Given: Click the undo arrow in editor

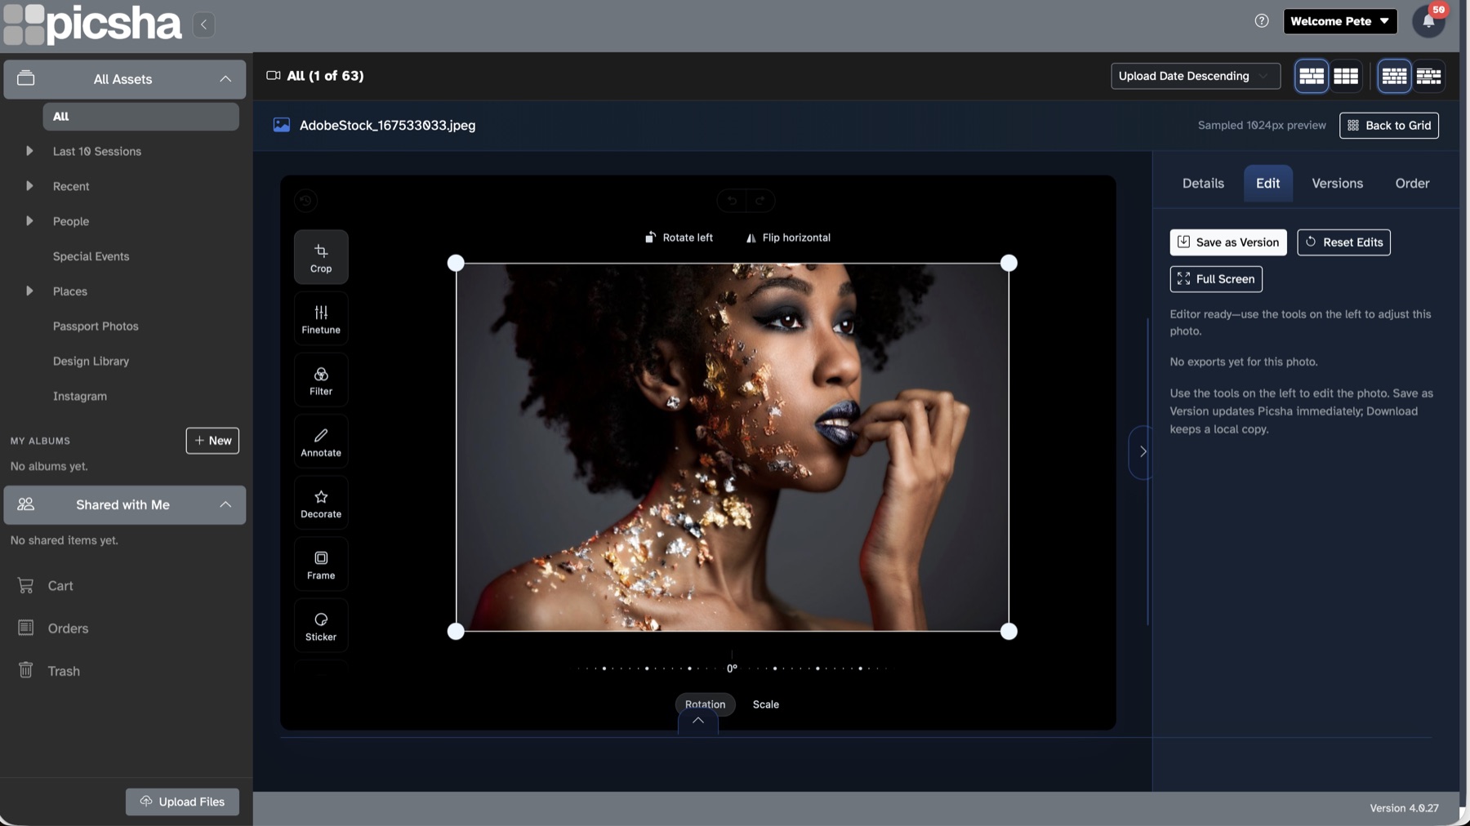Looking at the screenshot, I should (x=732, y=201).
